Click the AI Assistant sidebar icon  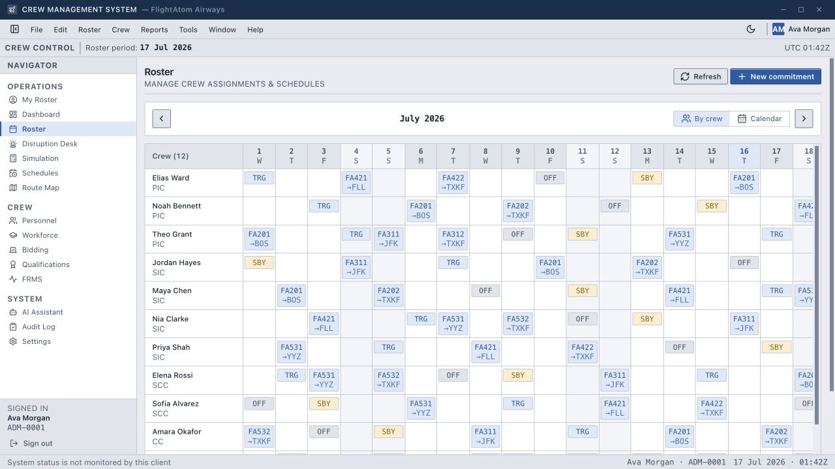(13, 312)
